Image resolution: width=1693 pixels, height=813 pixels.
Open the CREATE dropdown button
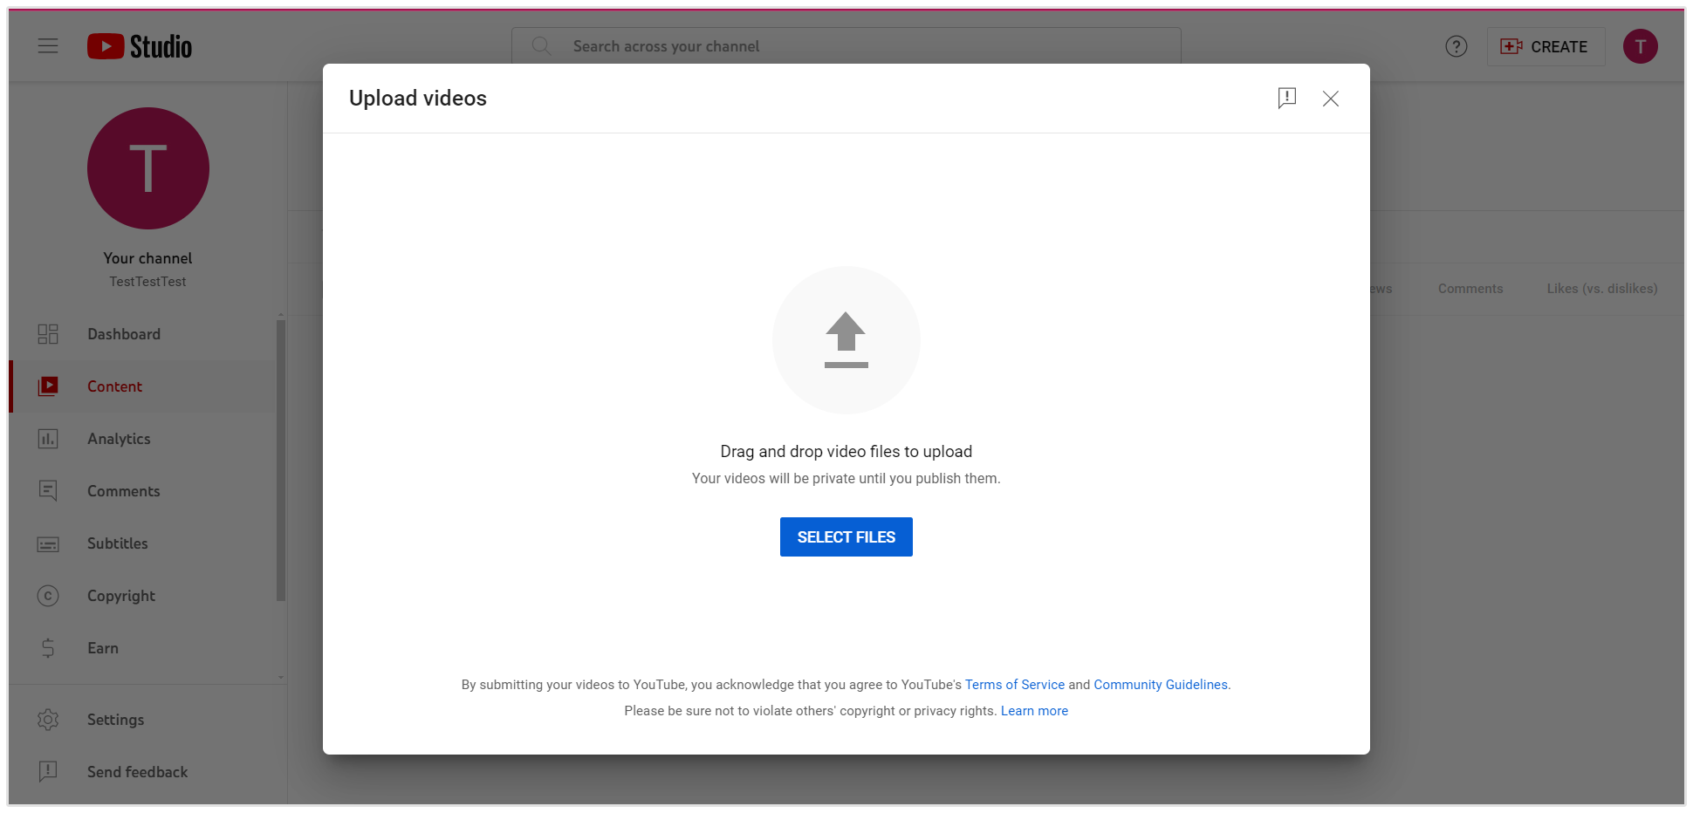coord(1545,46)
